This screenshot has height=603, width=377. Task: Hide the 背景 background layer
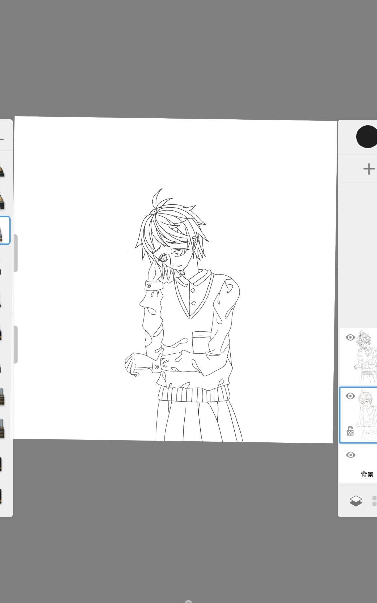[350, 455]
